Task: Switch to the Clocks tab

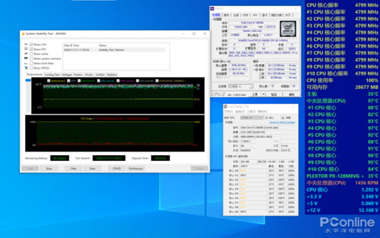Action: pos(89,75)
